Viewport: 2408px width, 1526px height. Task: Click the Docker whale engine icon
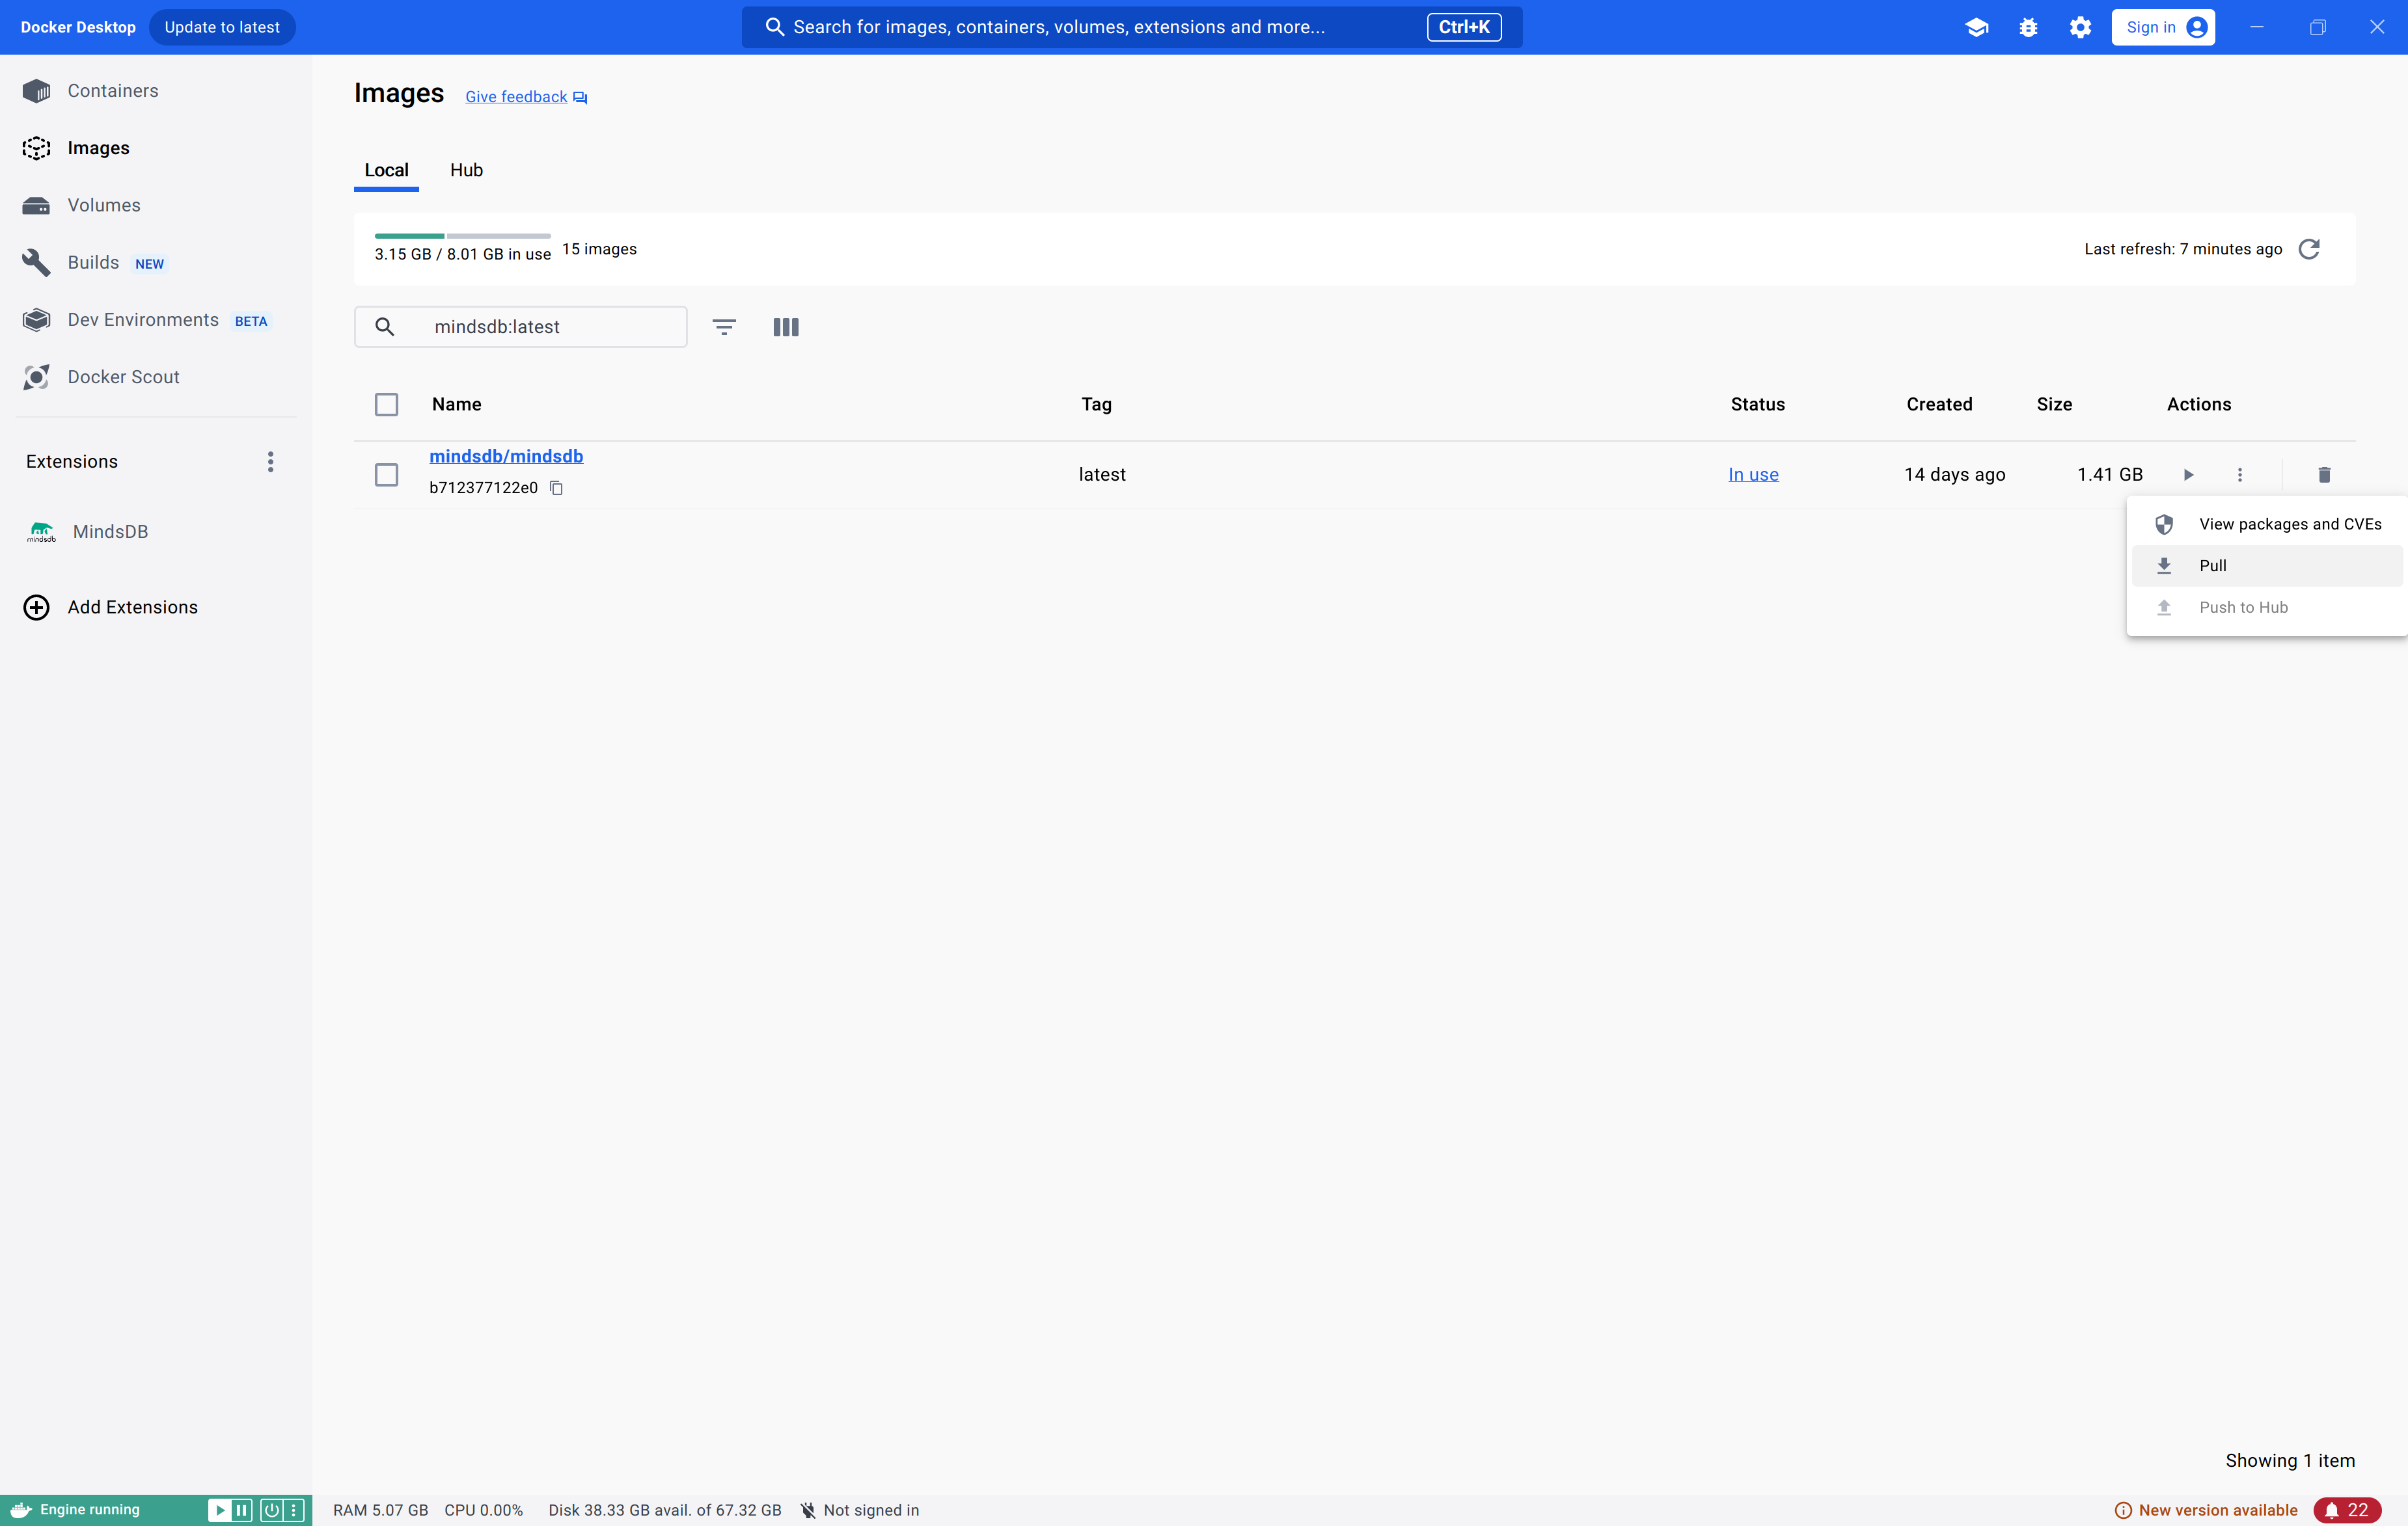21,1510
